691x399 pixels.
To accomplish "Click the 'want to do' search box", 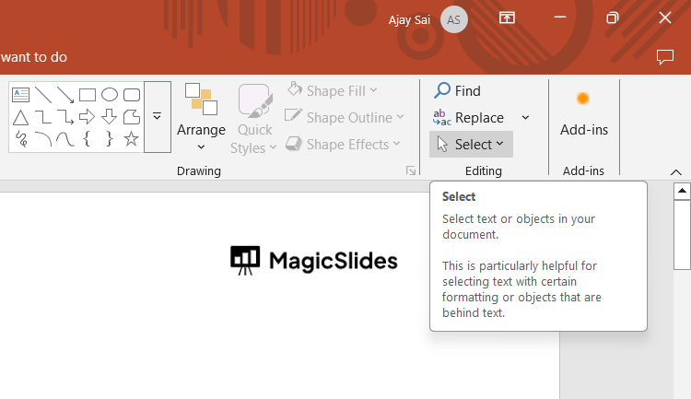I will coord(34,57).
